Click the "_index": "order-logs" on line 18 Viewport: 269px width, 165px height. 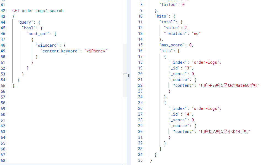pos(195,62)
